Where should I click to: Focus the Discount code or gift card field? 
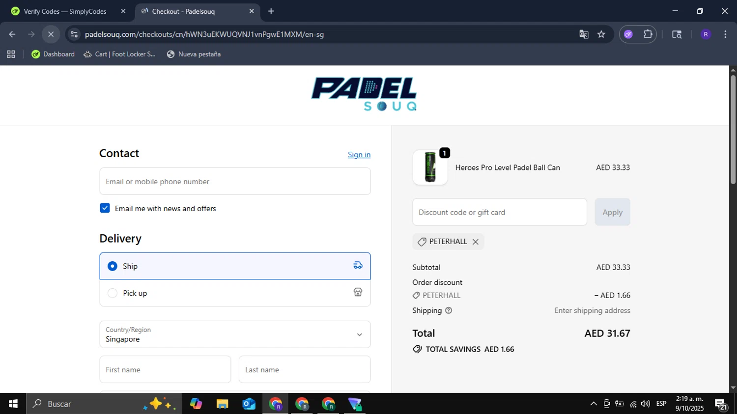pos(500,212)
